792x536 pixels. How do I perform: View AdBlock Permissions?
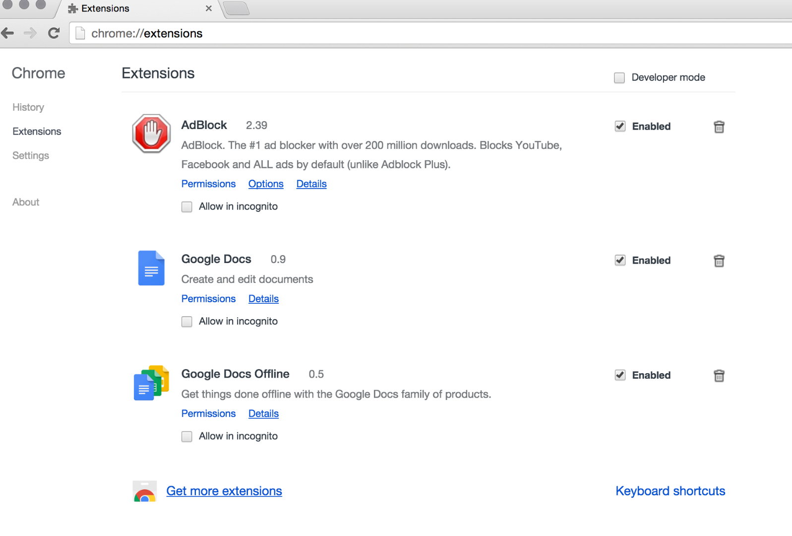tap(209, 184)
